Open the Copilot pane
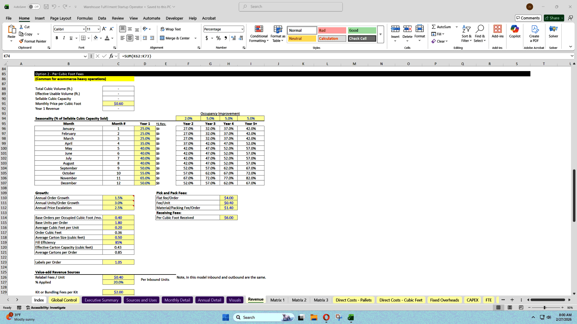This screenshot has width=577, height=324. [515, 31]
